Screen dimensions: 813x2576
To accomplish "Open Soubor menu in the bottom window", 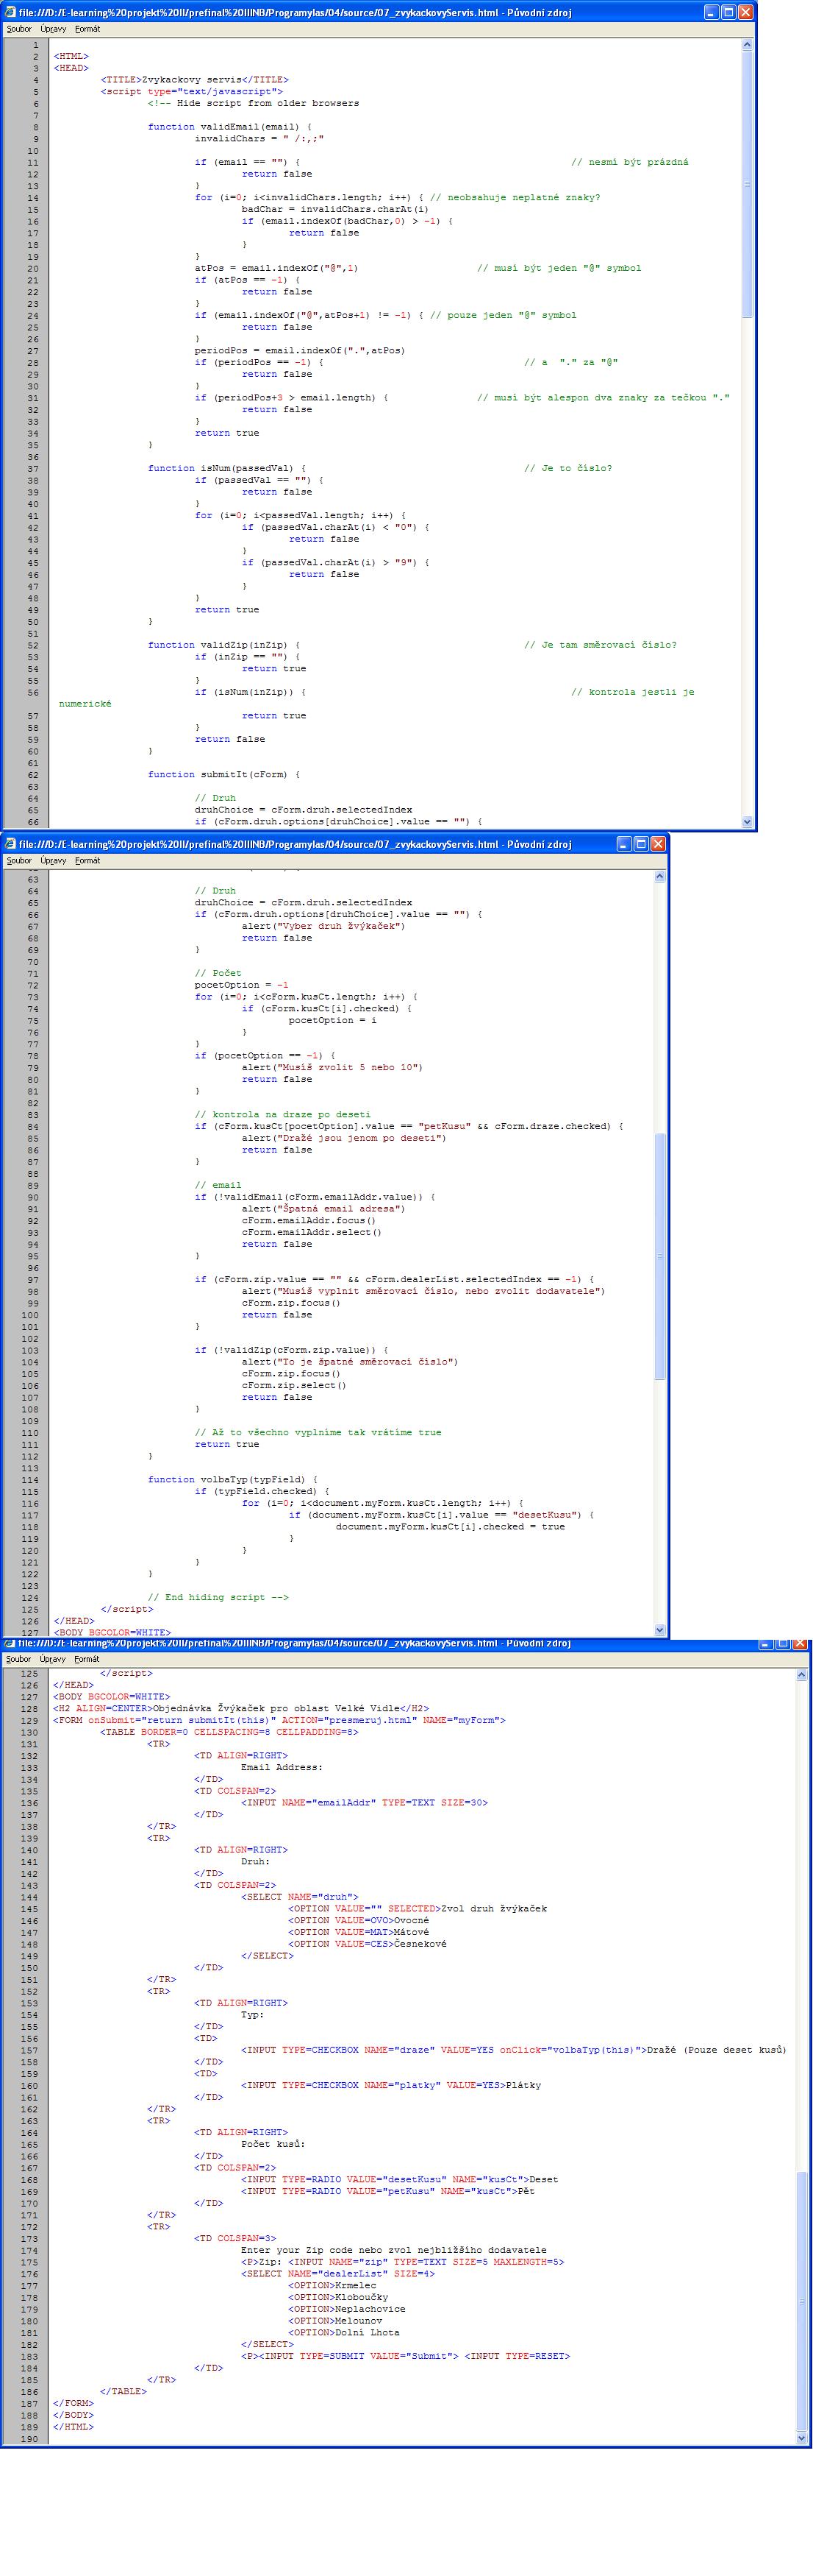I will [x=19, y=1659].
